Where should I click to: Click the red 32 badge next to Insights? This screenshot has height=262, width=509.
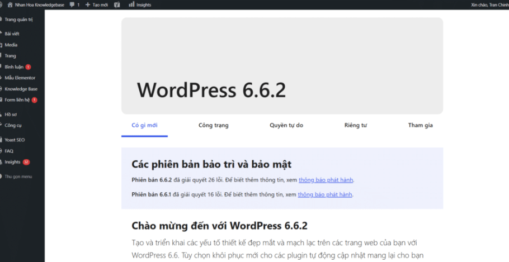[26, 162]
